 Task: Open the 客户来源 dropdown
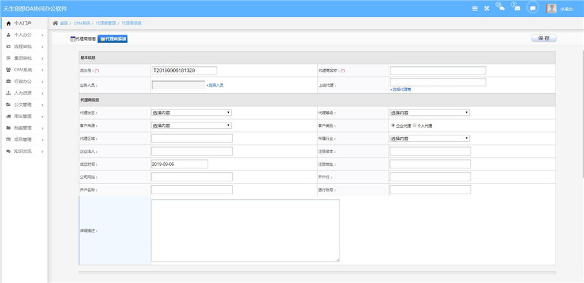(x=191, y=126)
